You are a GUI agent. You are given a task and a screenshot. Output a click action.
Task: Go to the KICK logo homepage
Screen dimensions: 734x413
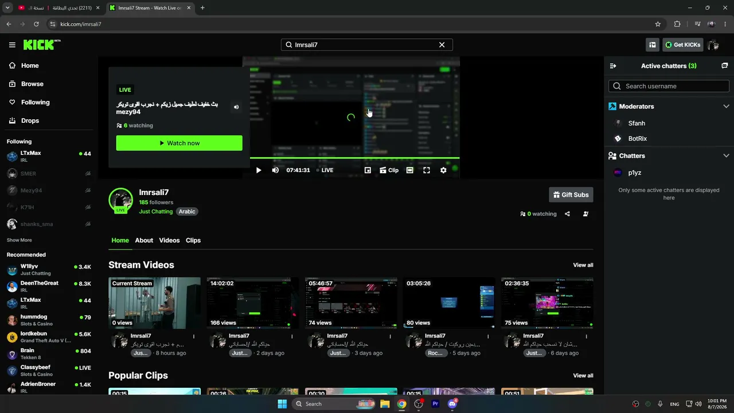pyautogui.click(x=42, y=45)
